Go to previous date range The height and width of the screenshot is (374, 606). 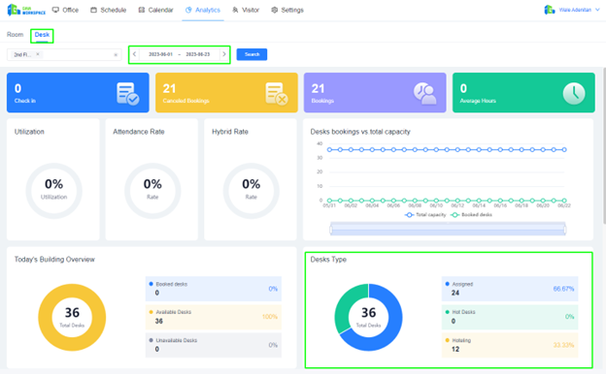click(x=134, y=54)
